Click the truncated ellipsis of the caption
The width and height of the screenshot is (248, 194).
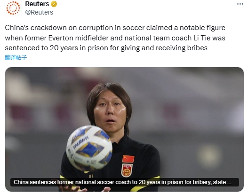click(x=229, y=182)
